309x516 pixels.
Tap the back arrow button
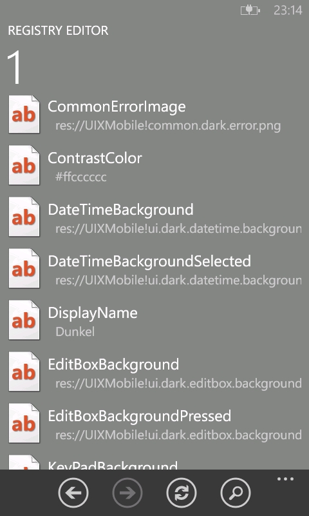point(73,493)
